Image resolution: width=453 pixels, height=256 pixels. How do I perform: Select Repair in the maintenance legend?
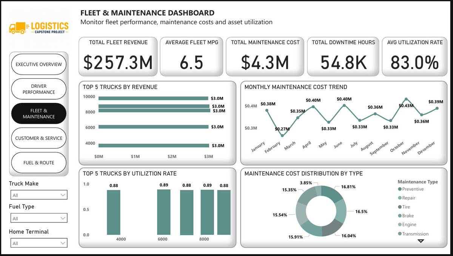point(407,198)
